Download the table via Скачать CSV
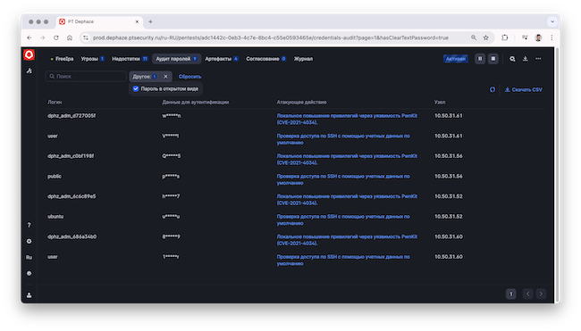Image resolution: width=581 pixels, height=331 pixels. [x=523, y=89]
